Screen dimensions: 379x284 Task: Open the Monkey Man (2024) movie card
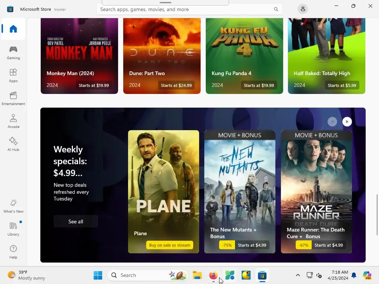pos(79,56)
